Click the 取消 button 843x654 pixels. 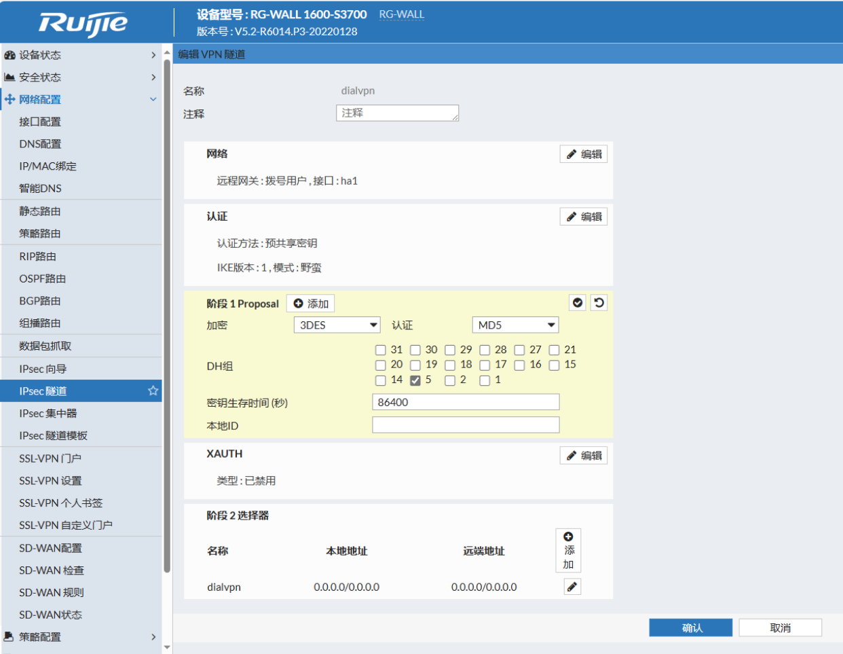click(x=780, y=628)
